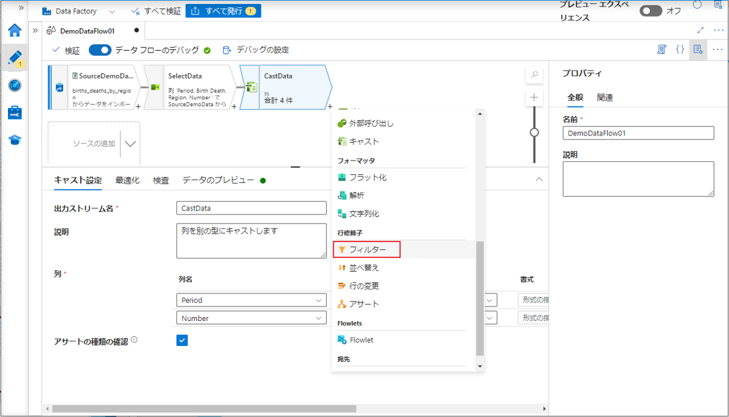Open the Period column name dropdown
Screen dimensions: 729x417
click(251, 300)
